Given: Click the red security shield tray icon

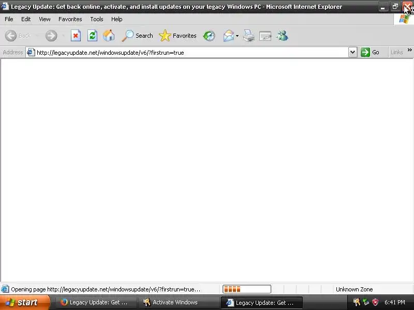Looking at the screenshot, I should (375, 302).
